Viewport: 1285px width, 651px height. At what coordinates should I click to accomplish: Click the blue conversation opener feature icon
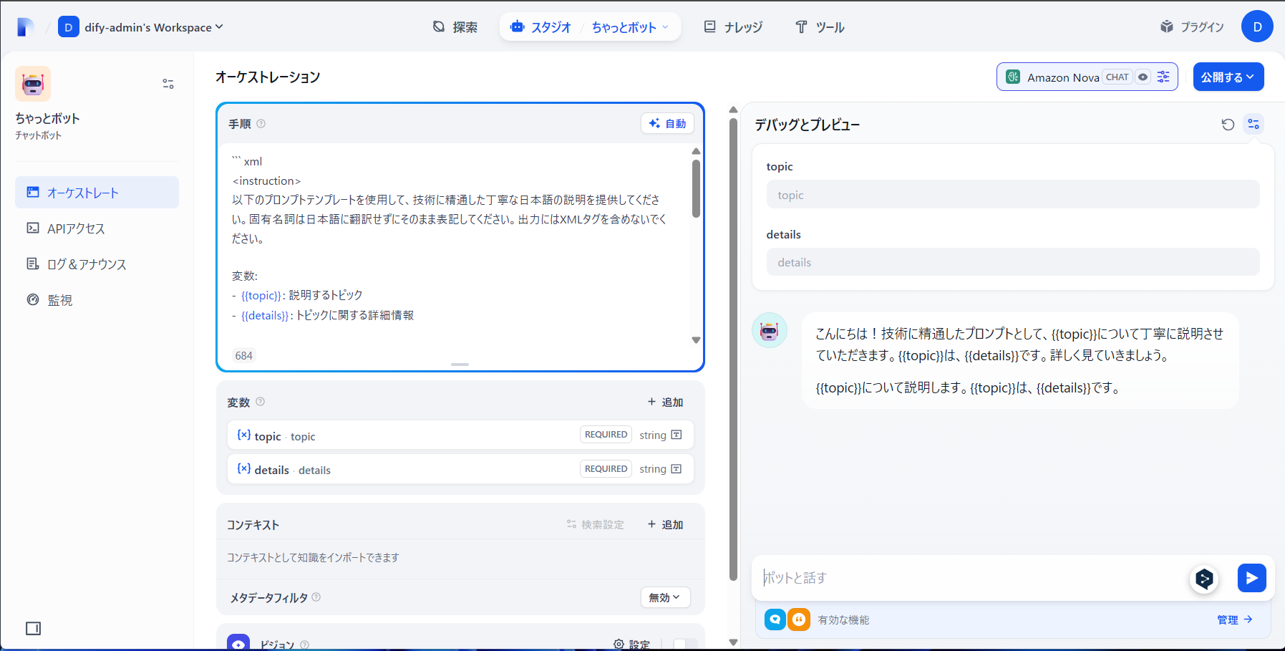775,619
